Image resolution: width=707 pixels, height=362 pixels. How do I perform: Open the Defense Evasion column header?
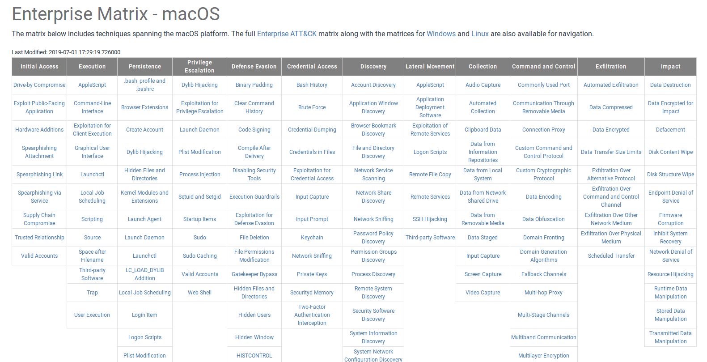254,66
